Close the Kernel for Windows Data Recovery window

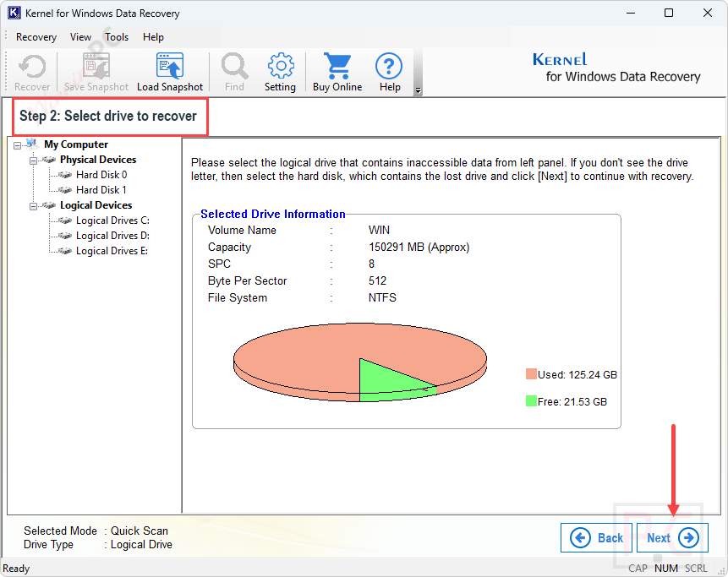tap(708, 13)
